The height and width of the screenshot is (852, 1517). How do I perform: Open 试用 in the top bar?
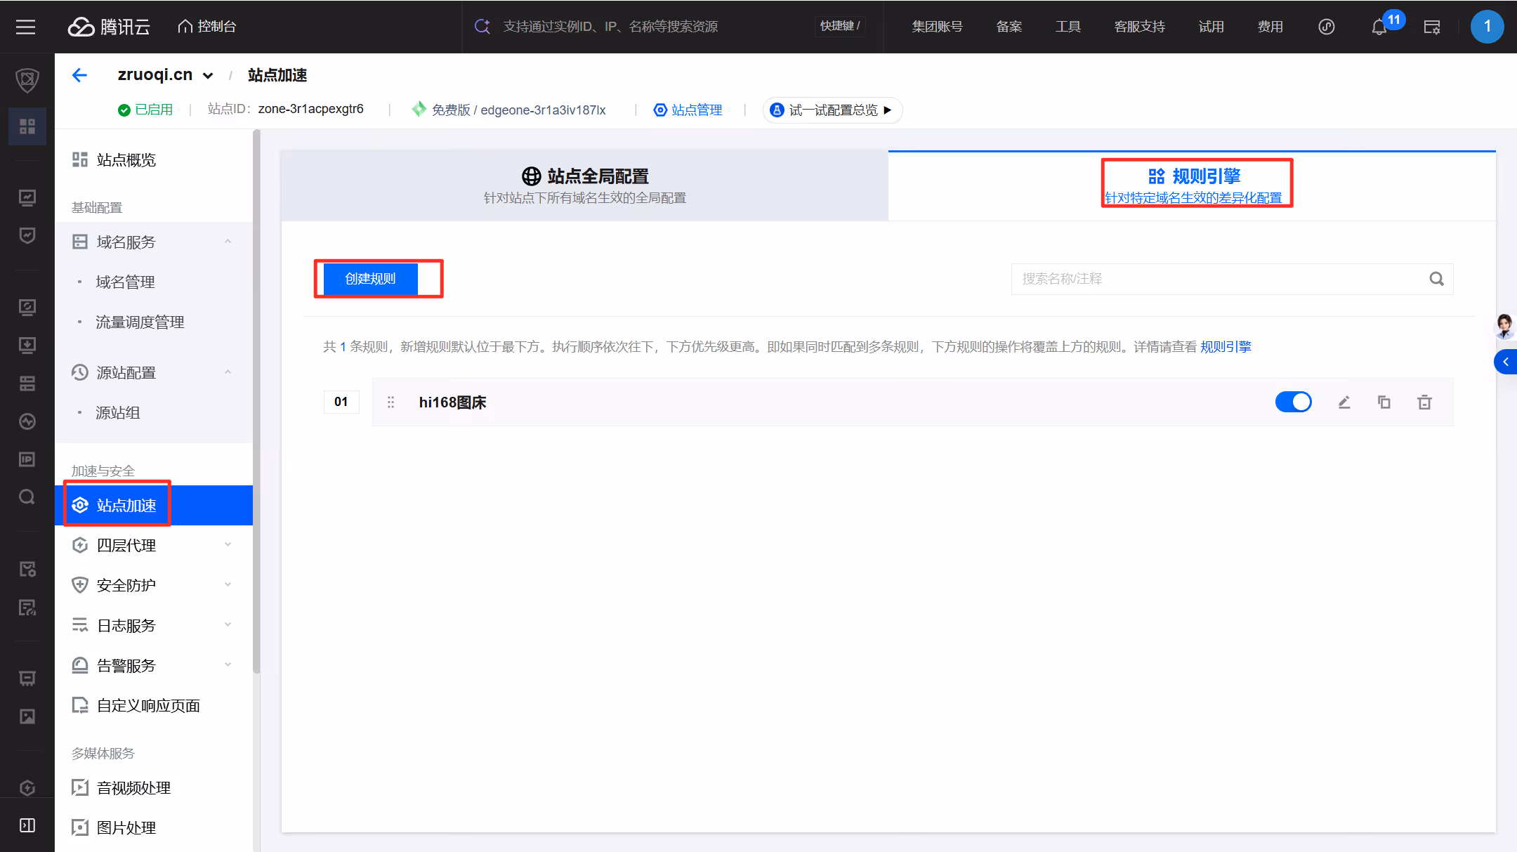(1211, 27)
